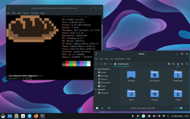The height and width of the screenshot is (119, 190).
Task: Collapse the Network sidebar section
Action: click(x=96, y=90)
